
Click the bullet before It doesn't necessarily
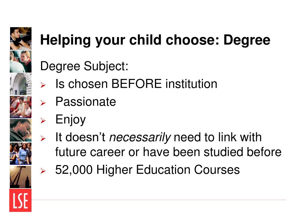pyautogui.click(x=43, y=138)
